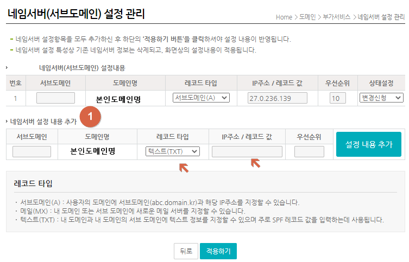Image resolution: width=409 pixels, height=262 pixels.
Task: Click the 텍스트(TXT) description line
Action: pos(202,220)
